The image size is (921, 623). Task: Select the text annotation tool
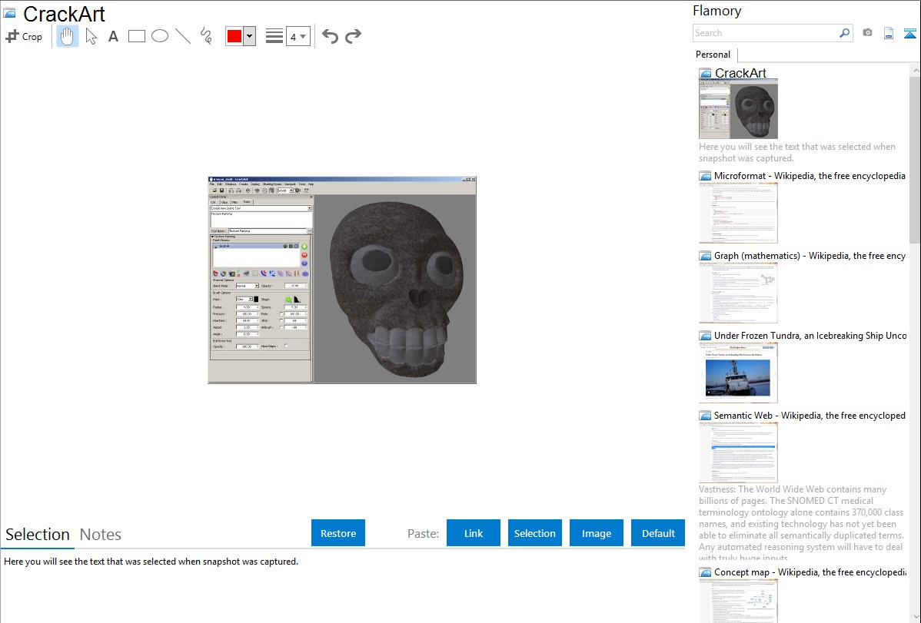113,36
